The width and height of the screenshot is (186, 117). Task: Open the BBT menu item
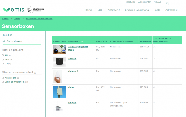pyautogui.click(x=100, y=10)
